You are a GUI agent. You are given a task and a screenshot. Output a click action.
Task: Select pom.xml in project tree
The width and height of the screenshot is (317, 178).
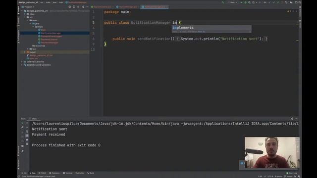[32, 58]
